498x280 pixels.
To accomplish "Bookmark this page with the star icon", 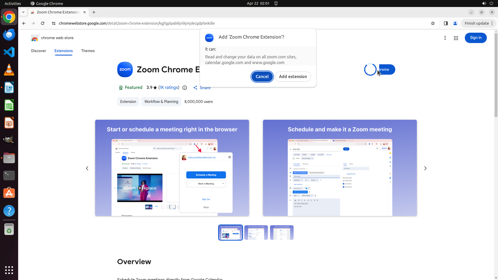I will pyautogui.click(x=433, y=23).
